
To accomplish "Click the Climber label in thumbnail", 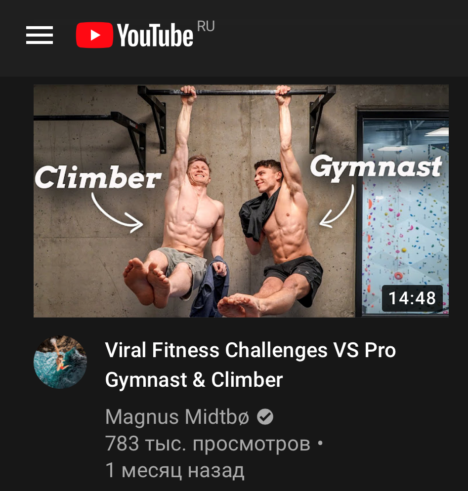I will tap(98, 177).
